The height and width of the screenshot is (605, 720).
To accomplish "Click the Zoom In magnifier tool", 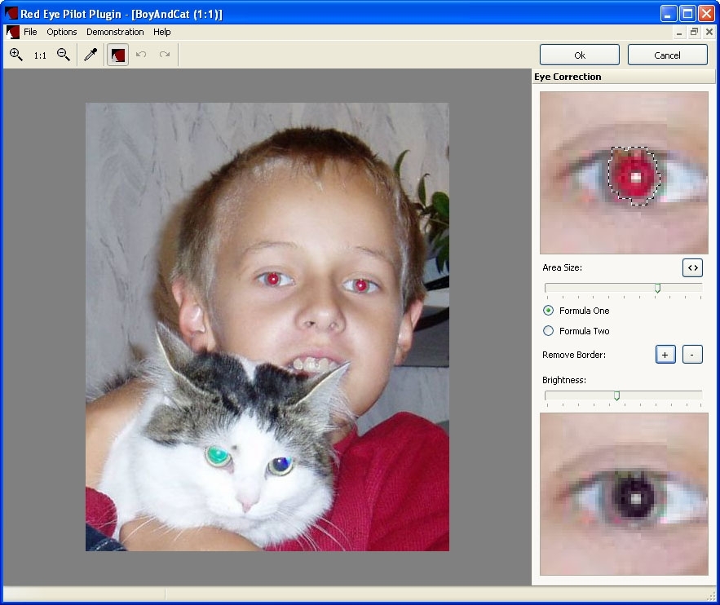I will (16, 55).
